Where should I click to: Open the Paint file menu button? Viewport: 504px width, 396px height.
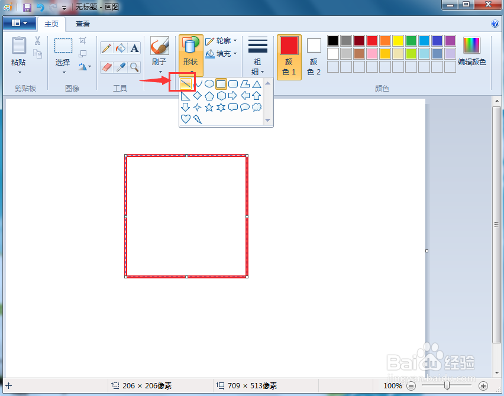[20, 23]
